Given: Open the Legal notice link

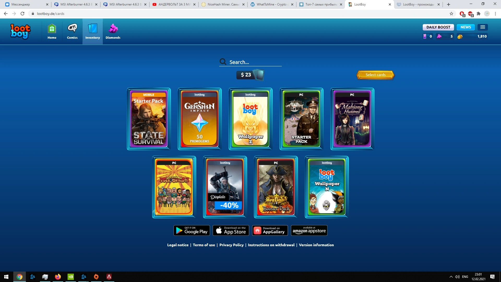Looking at the screenshot, I should point(178,245).
